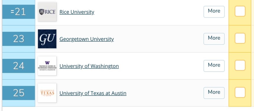Screen dimensions: 254x111
Task: Click the rank 23 cell
Action: [x=19, y=39]
